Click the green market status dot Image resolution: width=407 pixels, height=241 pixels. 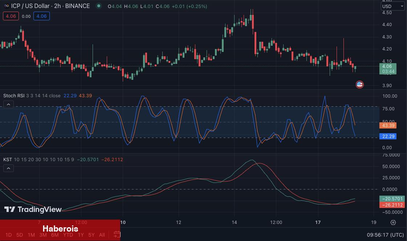point(99,6)
